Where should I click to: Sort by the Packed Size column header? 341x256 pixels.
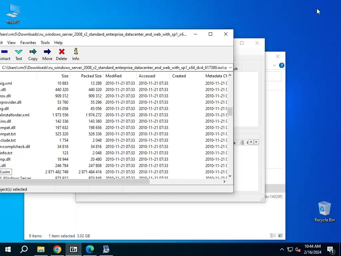[x=87, y=76]
